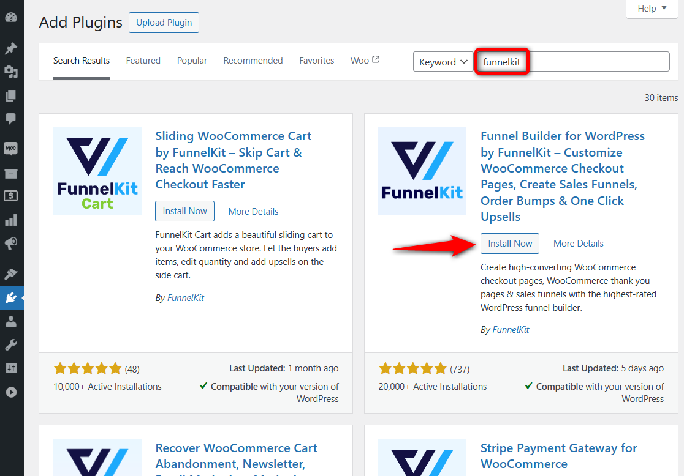The height and width of the screenshot is (476, 684).
Task: Open Stripe Payment Gateway for WooCommerce title
Action: coord(559,456)
